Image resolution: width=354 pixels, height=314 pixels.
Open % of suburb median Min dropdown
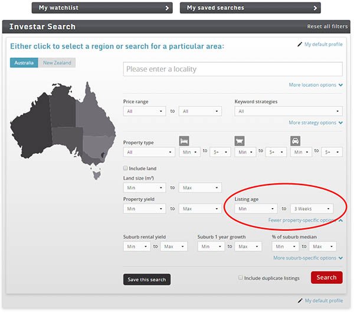click(x=286, y=247)
